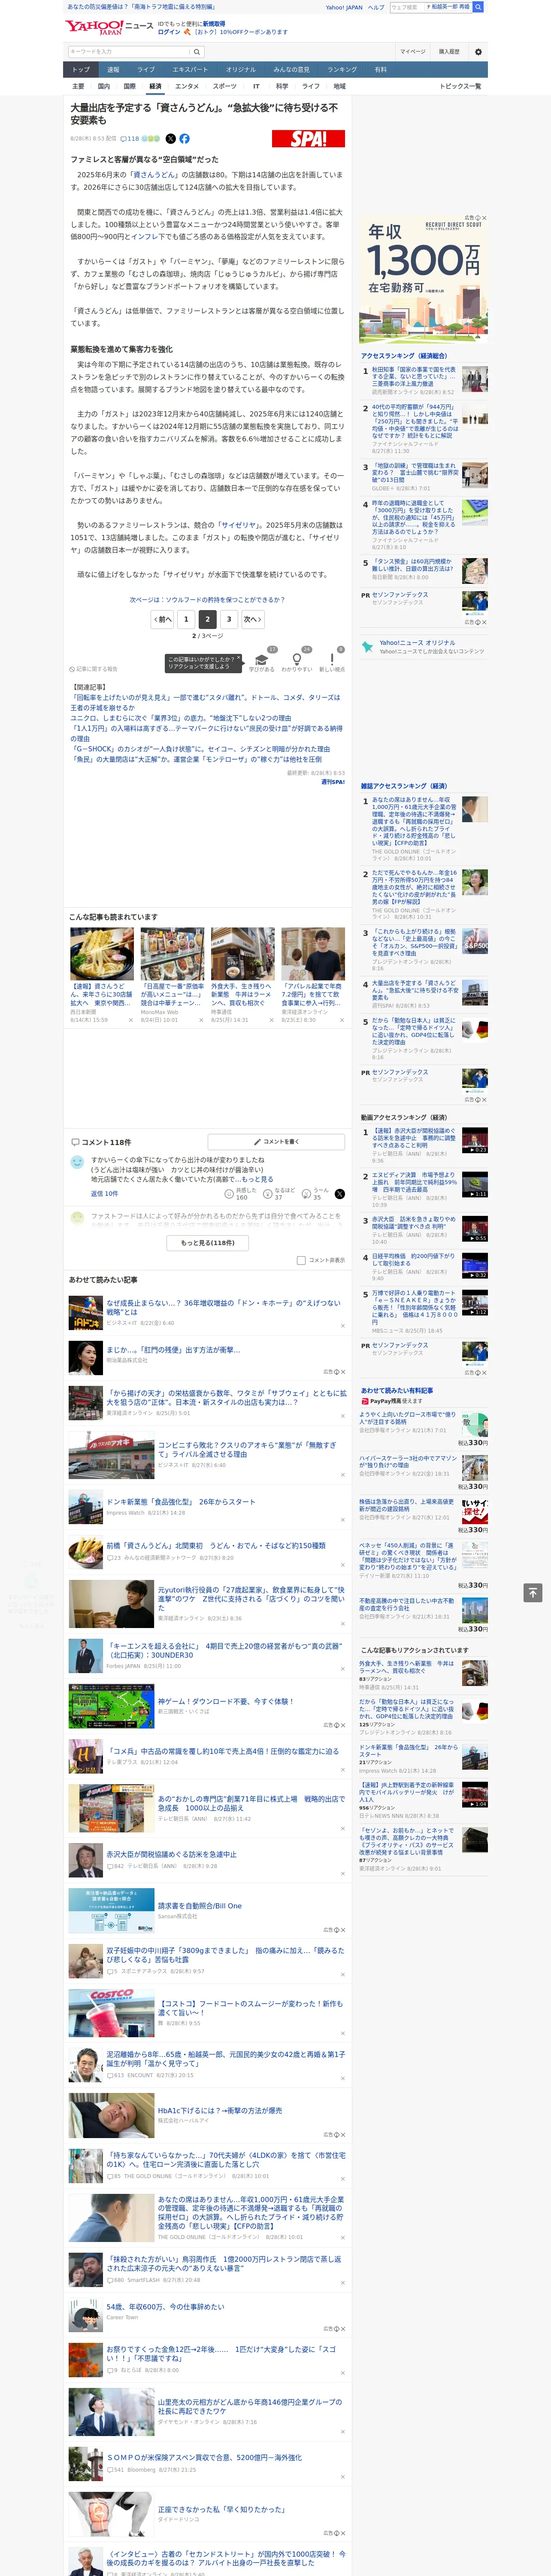Open みんなの意見 navigation tab
This screenshot has width=551, height=2576.
(x=292, y=70)
